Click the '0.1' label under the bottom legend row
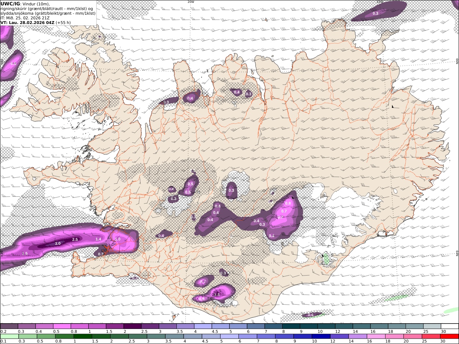Screen dimensions: 459x344 click(x=3, y=341)
